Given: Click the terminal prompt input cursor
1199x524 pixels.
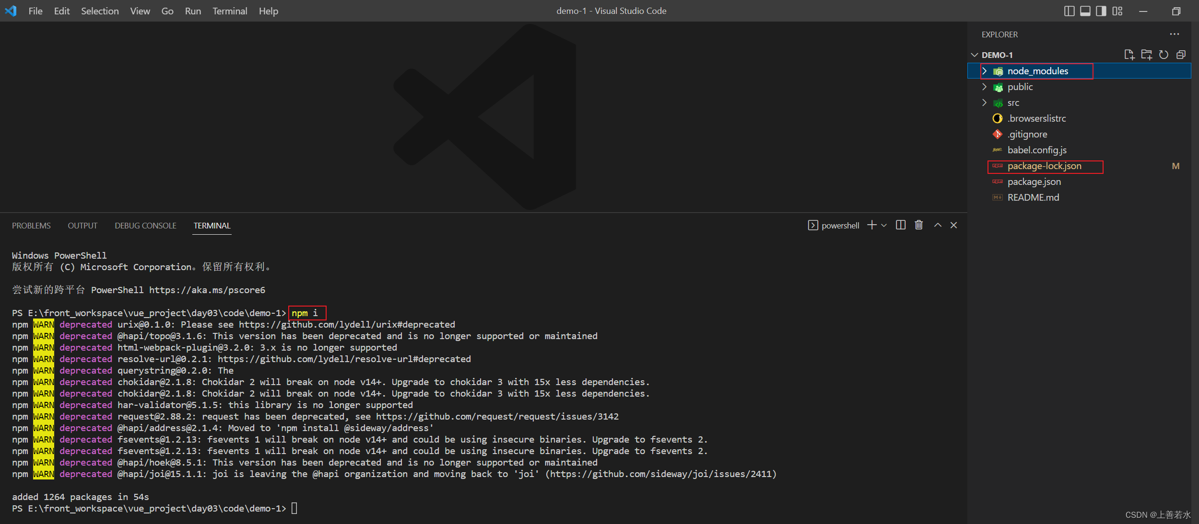Looking at the screenshot, I should [294, 508].
